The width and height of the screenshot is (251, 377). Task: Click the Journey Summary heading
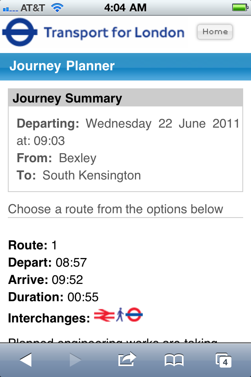point(67,98)
